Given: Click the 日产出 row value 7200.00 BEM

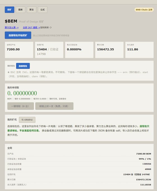Looking at the screenshot, I should click(x=144, y=154).
